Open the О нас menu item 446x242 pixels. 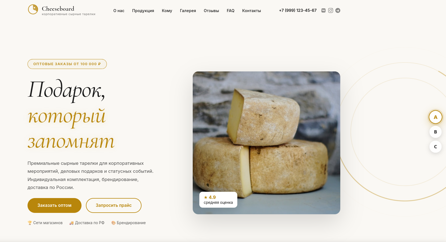(x=119, y=11)
